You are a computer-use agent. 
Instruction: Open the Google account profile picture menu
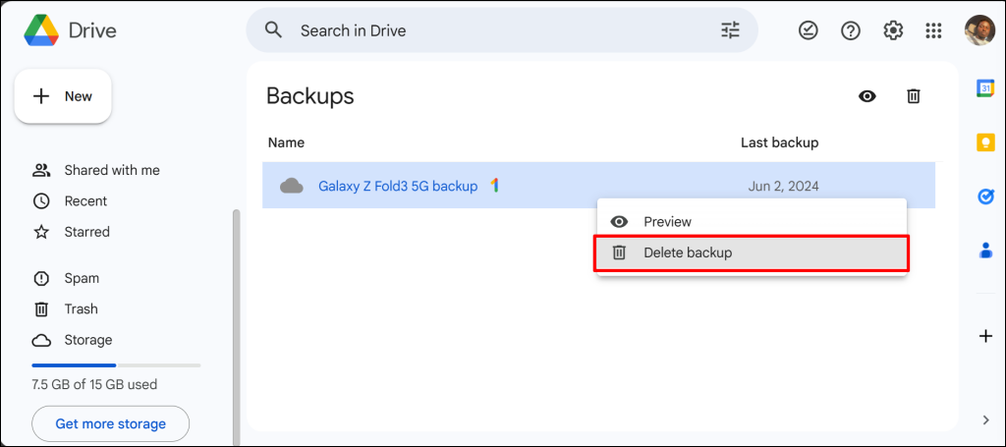(x=979, y=30)
